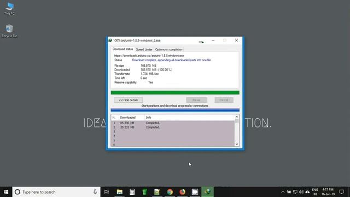This screenshot has height=197, width=350.
Task: Open the screen recorder app on taskbar
Action: (195, 192)
